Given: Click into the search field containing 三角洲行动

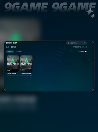Looking at the screenshot, I should point(76,43).
